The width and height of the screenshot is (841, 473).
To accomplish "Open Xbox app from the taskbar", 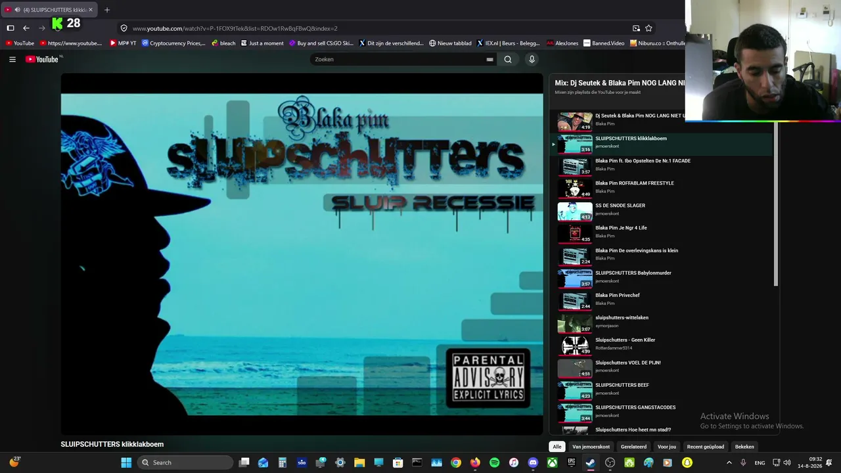I will [x=553, y=462].
